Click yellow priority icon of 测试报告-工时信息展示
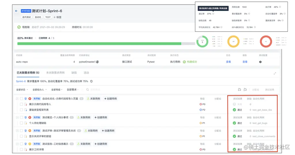This screenshot has width=295, height=155. (x=30, y=144)
